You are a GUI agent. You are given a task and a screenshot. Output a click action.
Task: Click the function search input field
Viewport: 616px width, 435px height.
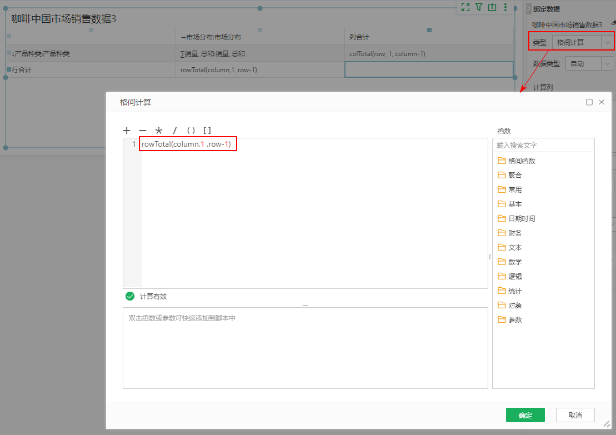click(x=543, y=145)
